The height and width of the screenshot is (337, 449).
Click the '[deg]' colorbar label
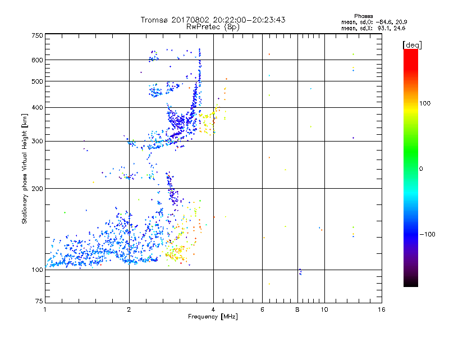click(412, 45)
